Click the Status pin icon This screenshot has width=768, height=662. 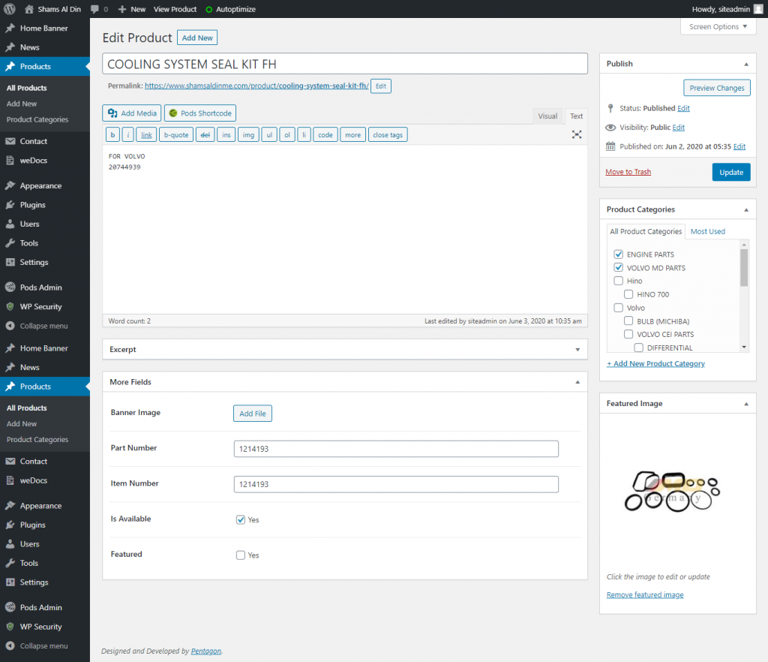click(x=610, y=108)
